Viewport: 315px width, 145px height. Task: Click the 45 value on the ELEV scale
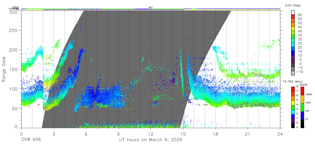tap(300, 27)
